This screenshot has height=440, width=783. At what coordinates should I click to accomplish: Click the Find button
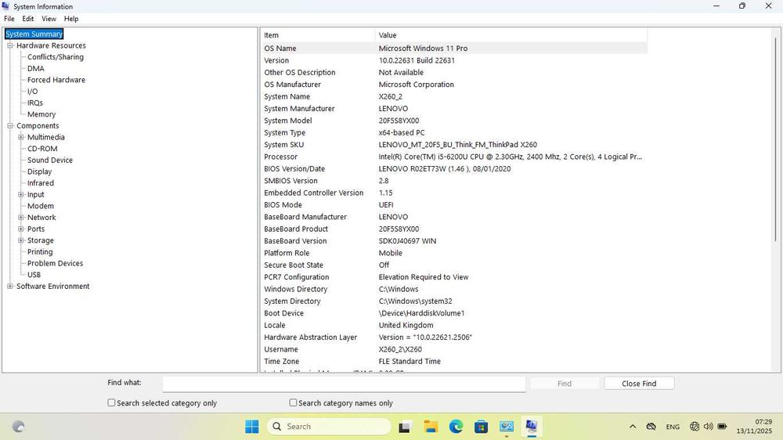(565, 384)
